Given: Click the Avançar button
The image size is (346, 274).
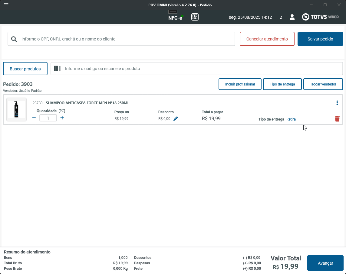Looking at the screenshot, I should (325, 263).
